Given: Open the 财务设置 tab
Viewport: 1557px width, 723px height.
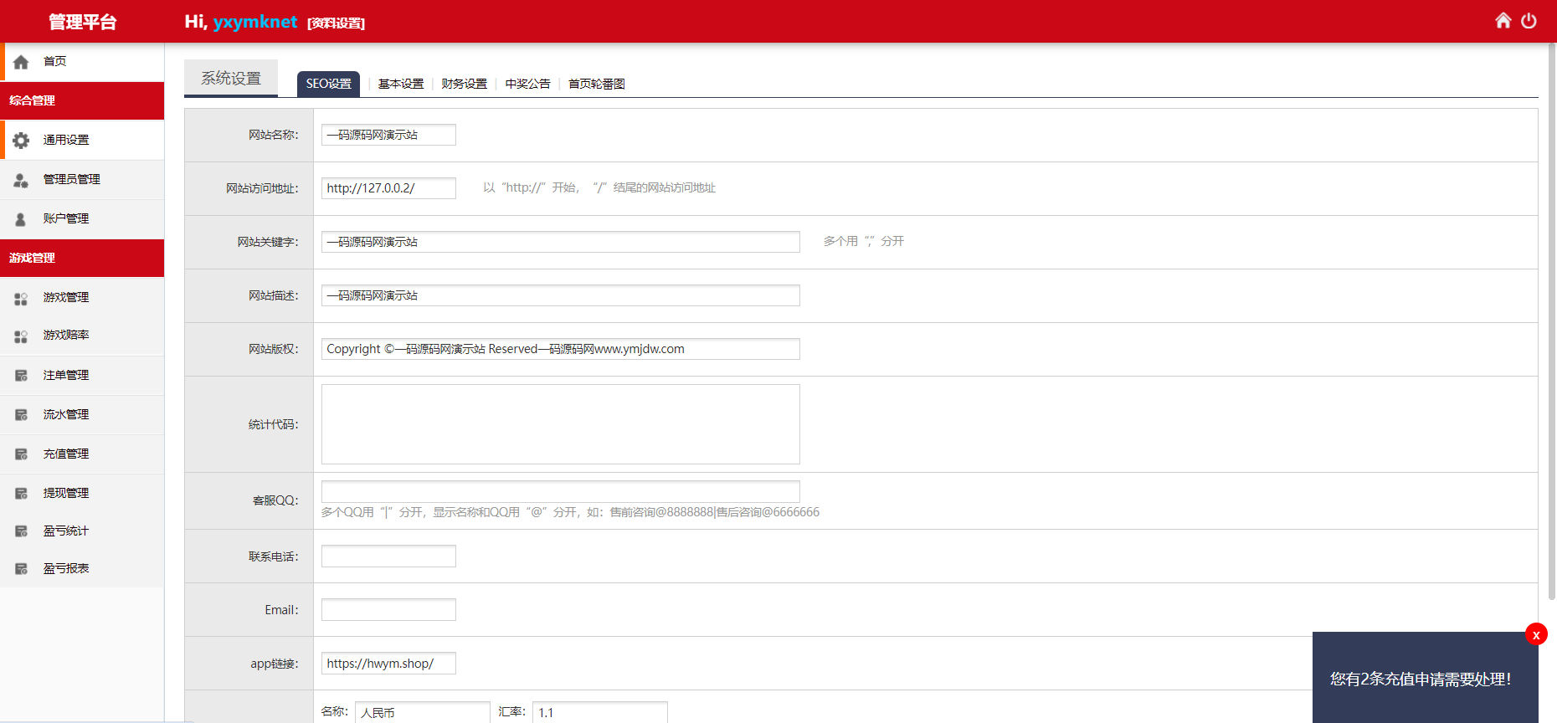Looking at the screenshot, I should tap(465, 84).
